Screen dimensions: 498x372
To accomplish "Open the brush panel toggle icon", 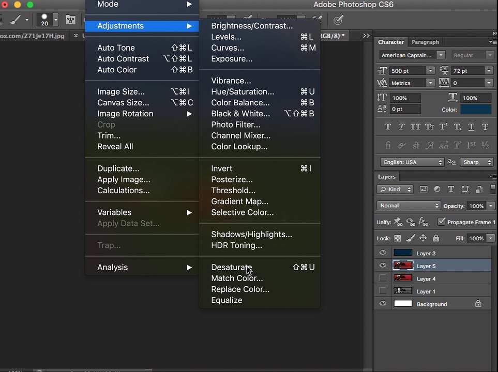I will pyautogui.click(x=70, y=20).
